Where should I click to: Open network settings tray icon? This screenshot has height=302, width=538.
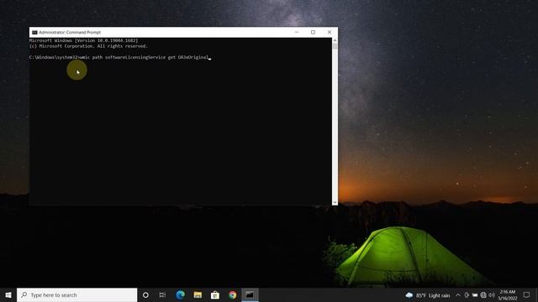pyautogui.click(x=483, y=295)
